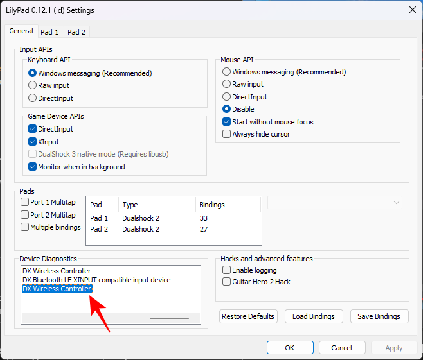Click the Bindings column header

[228, 205]
